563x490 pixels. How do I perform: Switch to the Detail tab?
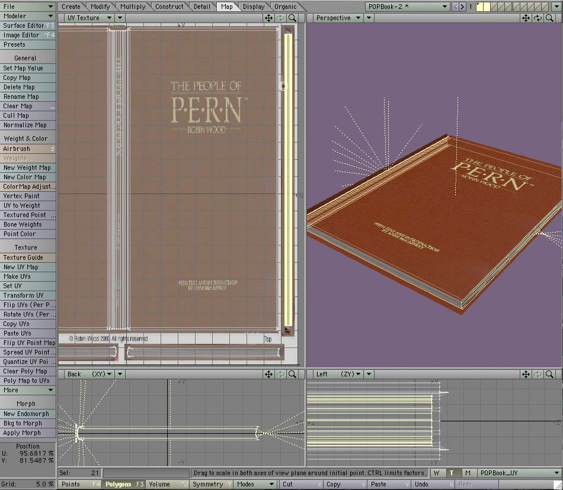201,7
